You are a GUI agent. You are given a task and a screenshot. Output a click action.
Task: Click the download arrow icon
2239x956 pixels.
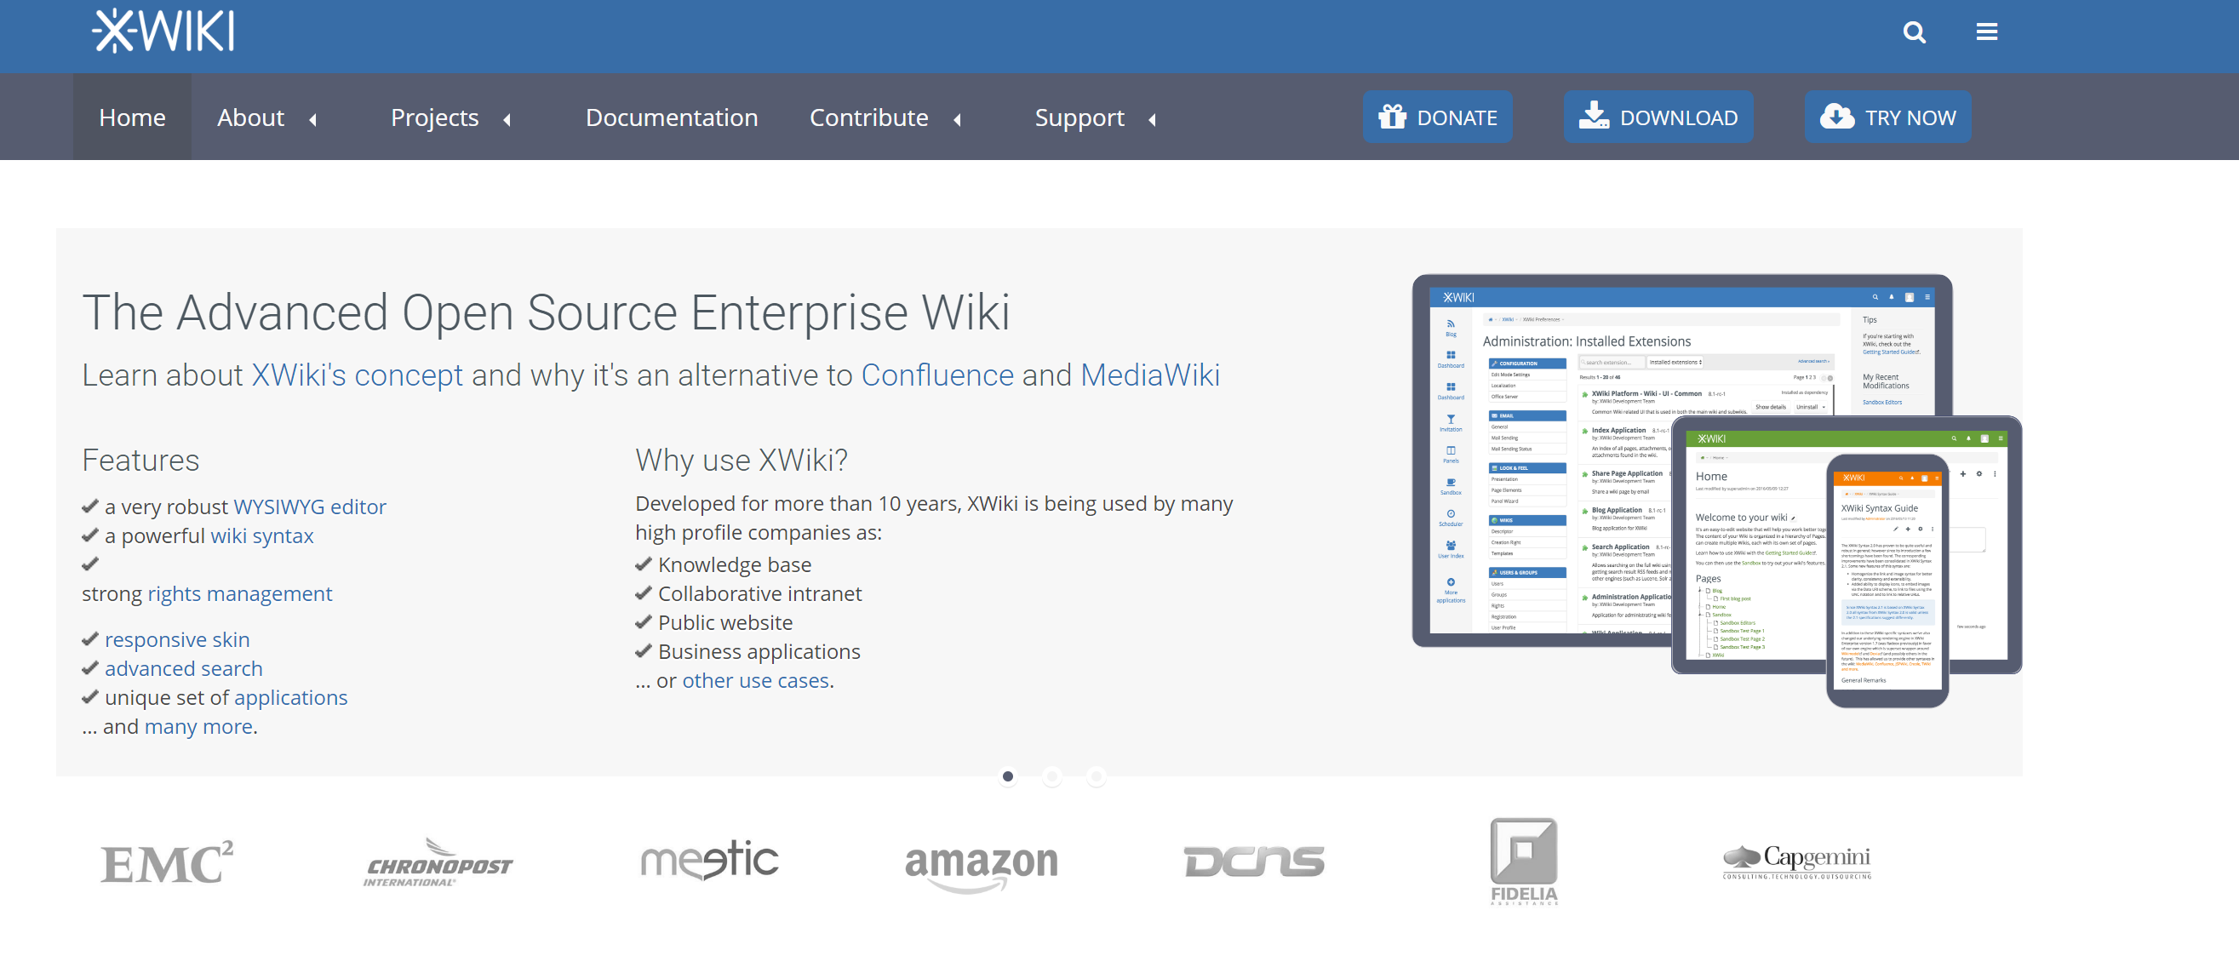(x=1593, y=116)
